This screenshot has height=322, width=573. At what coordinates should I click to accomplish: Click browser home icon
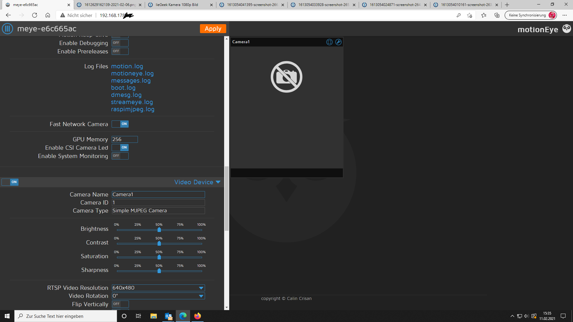tap(48, 15)
